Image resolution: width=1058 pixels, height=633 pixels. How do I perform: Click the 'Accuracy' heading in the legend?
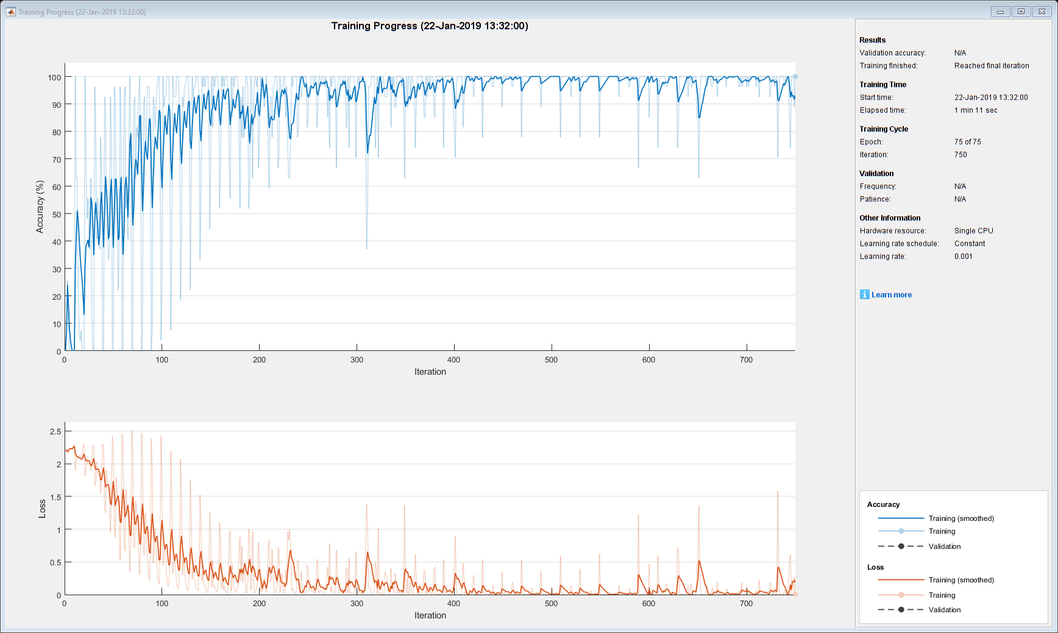[x=883, y=504]
